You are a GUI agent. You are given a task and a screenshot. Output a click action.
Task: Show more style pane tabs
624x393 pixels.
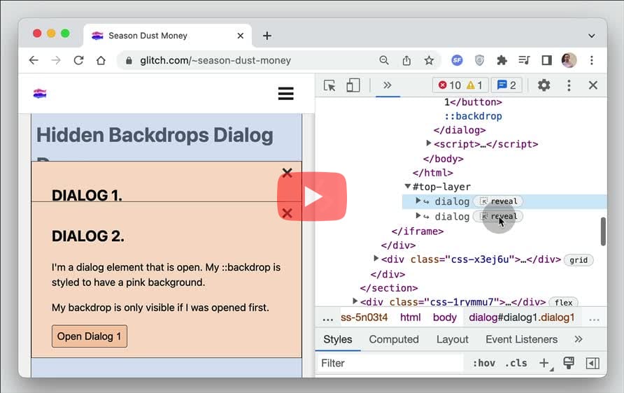[x=579, y=339]
